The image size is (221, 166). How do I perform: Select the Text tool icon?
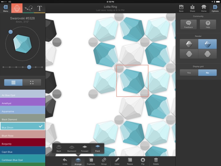(39, 8)
